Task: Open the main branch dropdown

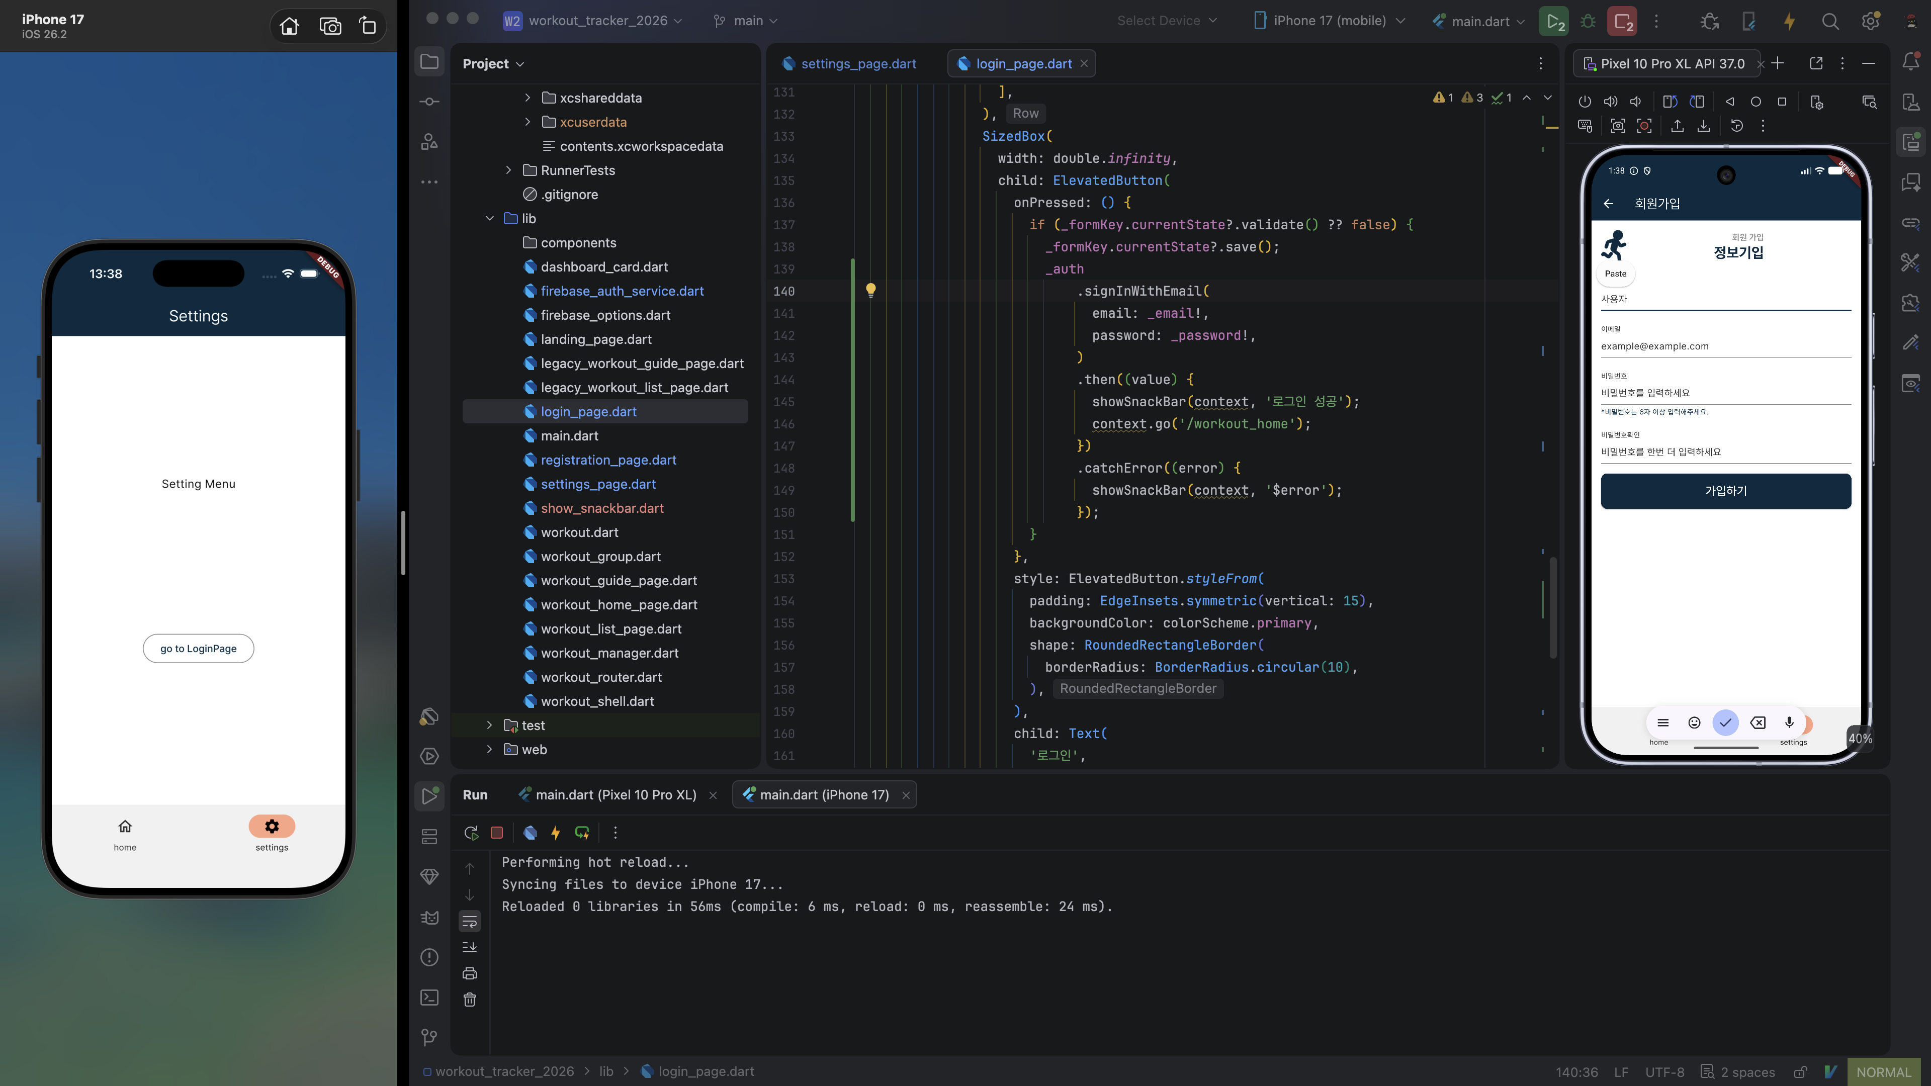Action: (746, 20)
